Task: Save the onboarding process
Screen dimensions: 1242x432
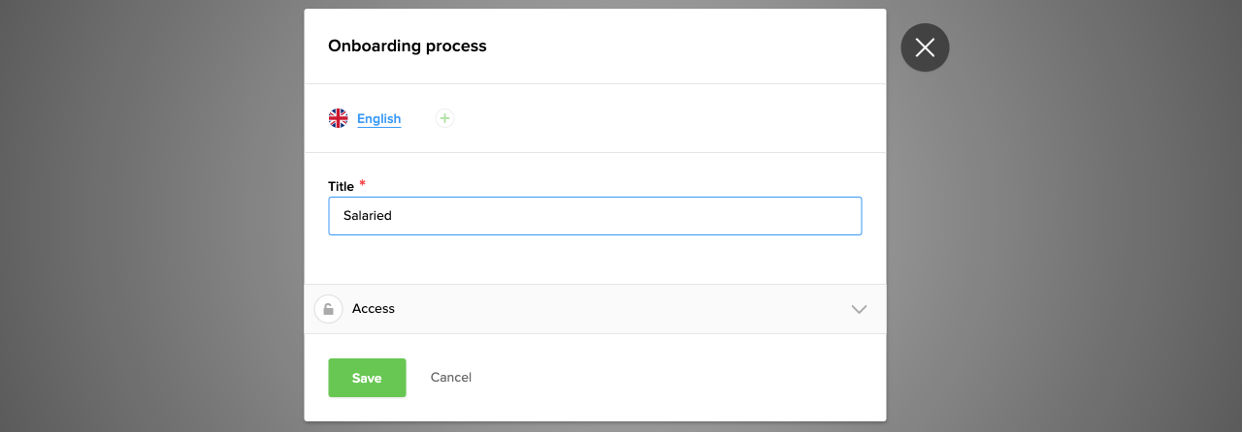Action: coord(367,378)
